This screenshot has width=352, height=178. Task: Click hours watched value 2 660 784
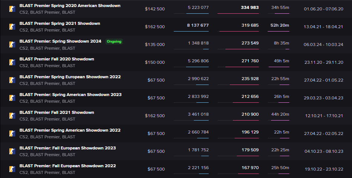tap(198, 132)
